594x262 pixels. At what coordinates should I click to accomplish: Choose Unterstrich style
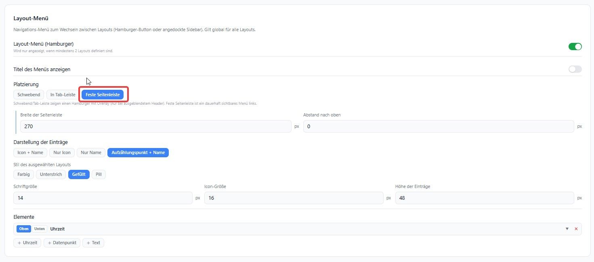[51, 174]
